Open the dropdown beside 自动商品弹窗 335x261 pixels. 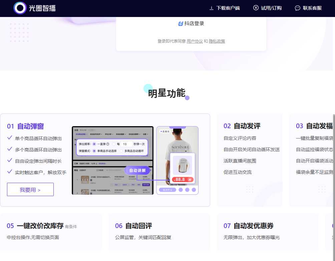(87, 134)
